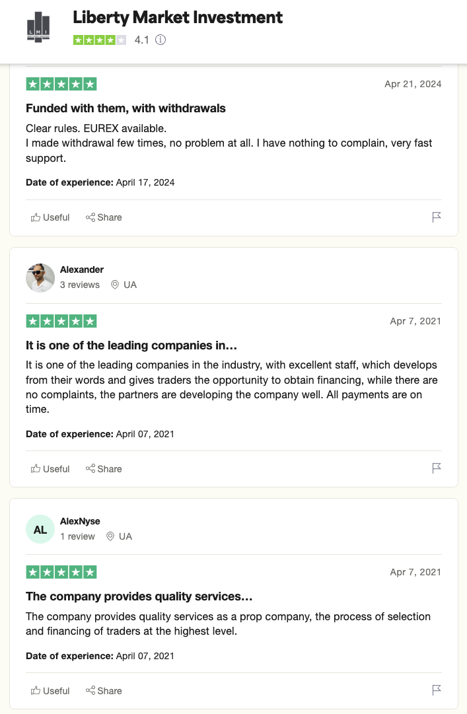This screenshot has width=467, height=714.
Task: Flag Alexander's review as inappropriate
Action: tap(437, 468)
